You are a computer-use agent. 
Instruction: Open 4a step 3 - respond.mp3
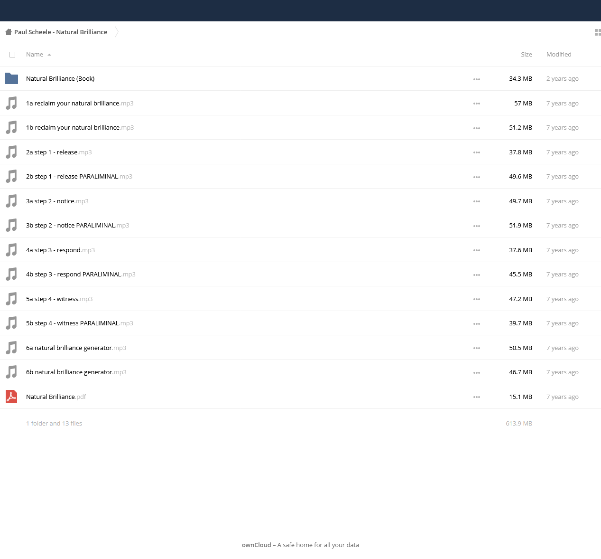(x=60, y=250)
